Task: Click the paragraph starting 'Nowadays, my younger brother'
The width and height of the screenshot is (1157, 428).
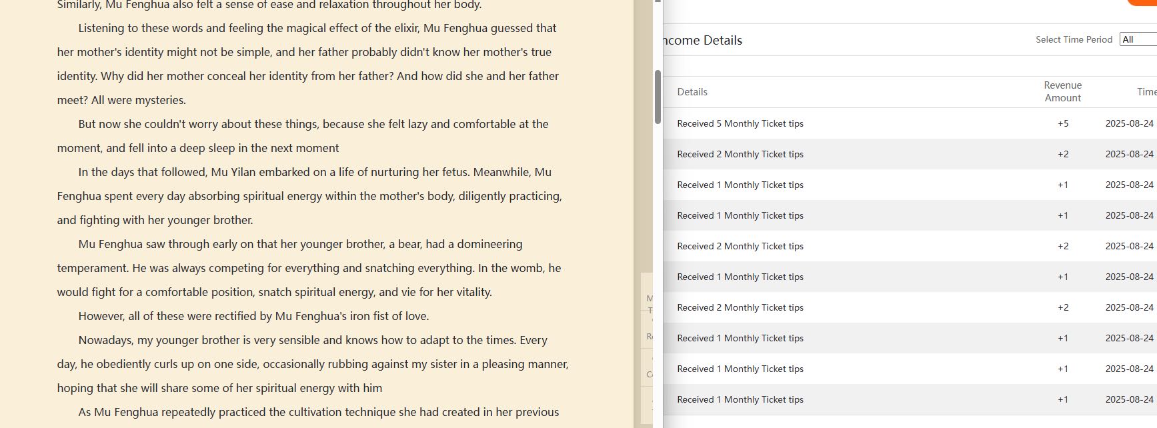Action: (313, 364)
